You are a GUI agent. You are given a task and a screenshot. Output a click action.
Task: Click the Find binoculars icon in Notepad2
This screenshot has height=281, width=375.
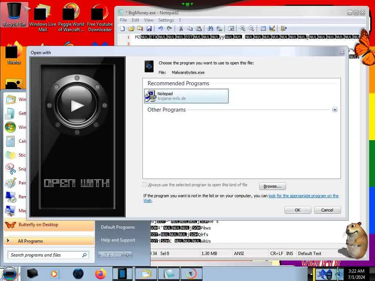click(x=211, y=29)
